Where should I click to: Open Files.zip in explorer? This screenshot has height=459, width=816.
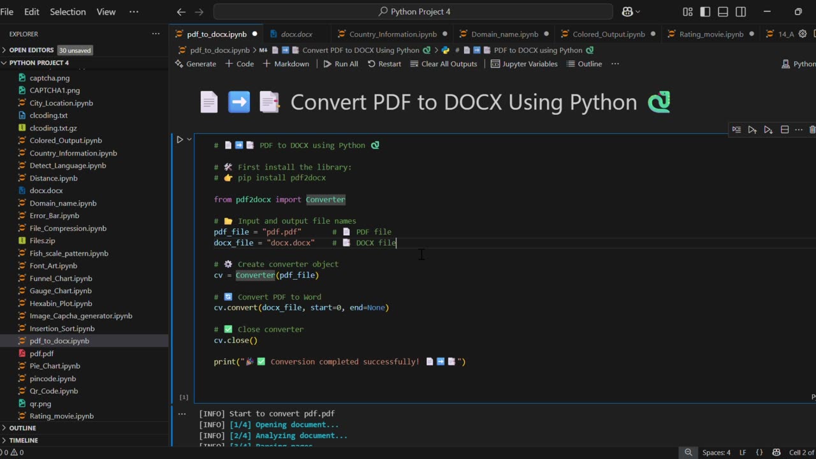tap(42, 241)
